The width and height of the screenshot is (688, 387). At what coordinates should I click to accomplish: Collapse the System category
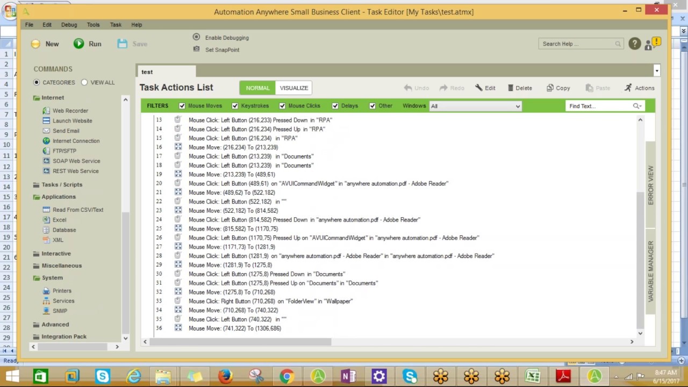tap(37, 278)
